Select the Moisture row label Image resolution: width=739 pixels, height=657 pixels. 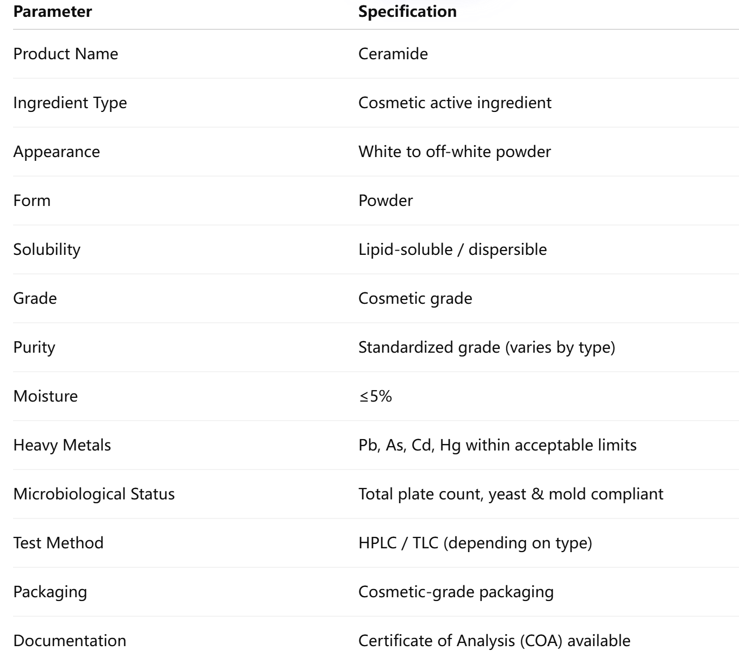46,396
